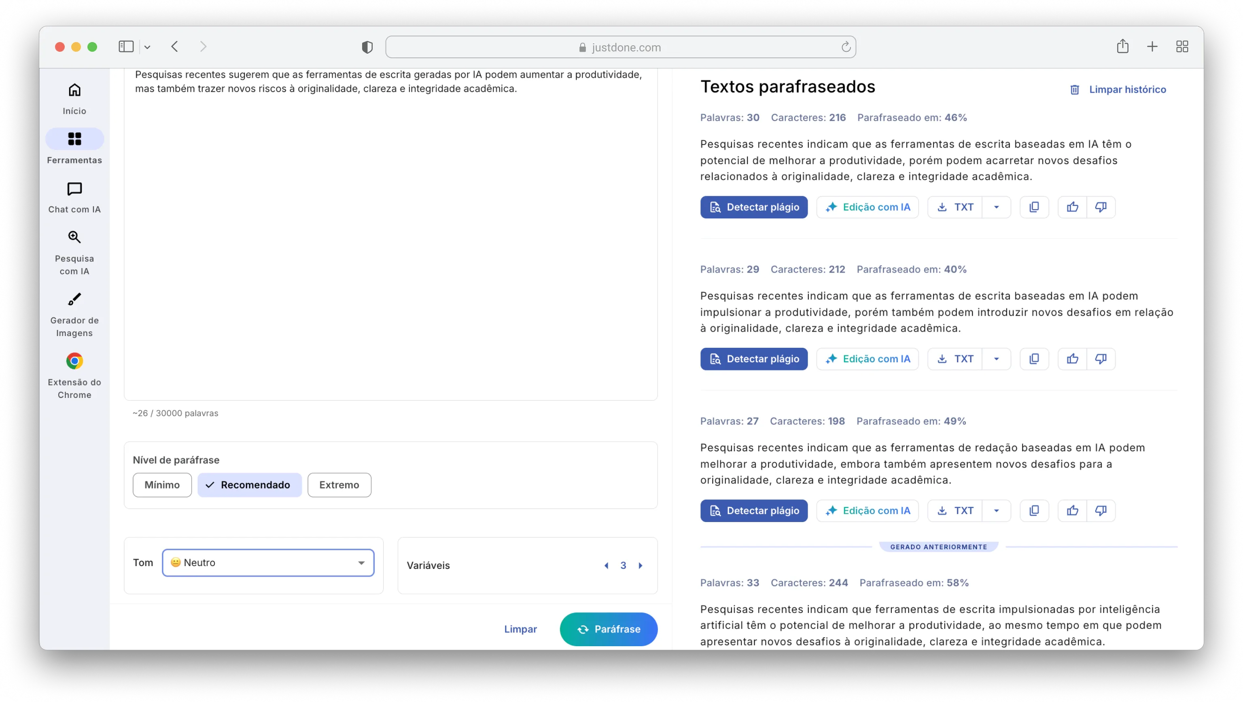1243x702 pixels.
Task: Click the Safari share icon
Action: (x=1122, y=47)
